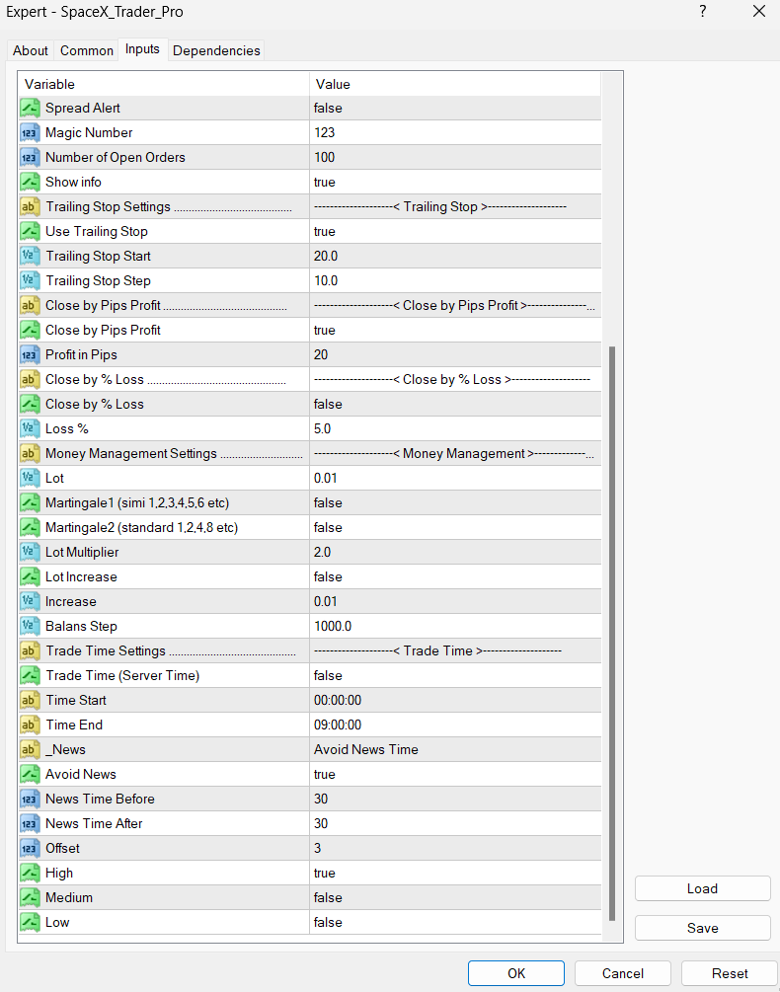Open the Lot Increase value dropdown
Image resolution: width=780 pixels, height=992 pixels.
[454, 576]
